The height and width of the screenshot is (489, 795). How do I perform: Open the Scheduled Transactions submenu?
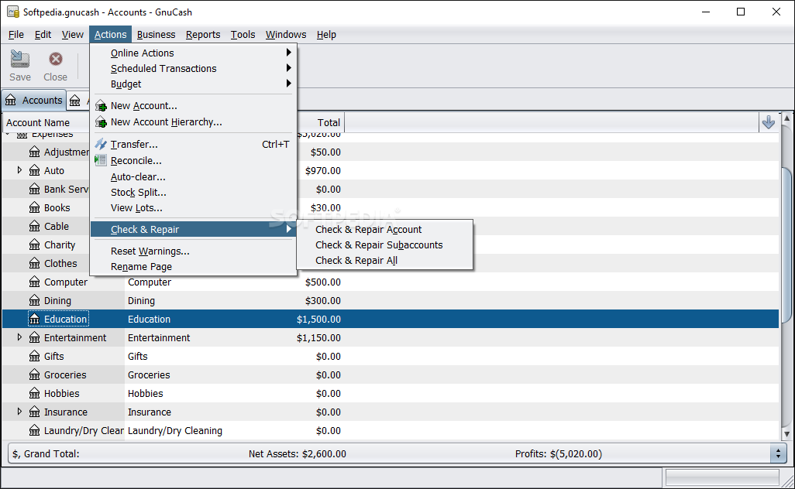tap(193, 68)
